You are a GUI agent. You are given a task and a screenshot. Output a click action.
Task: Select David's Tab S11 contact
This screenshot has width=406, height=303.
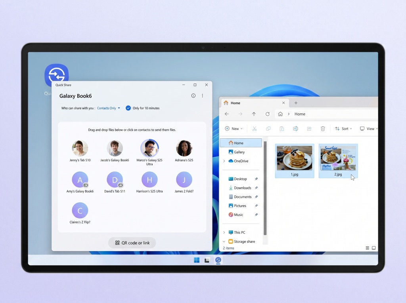coord(115,183)
